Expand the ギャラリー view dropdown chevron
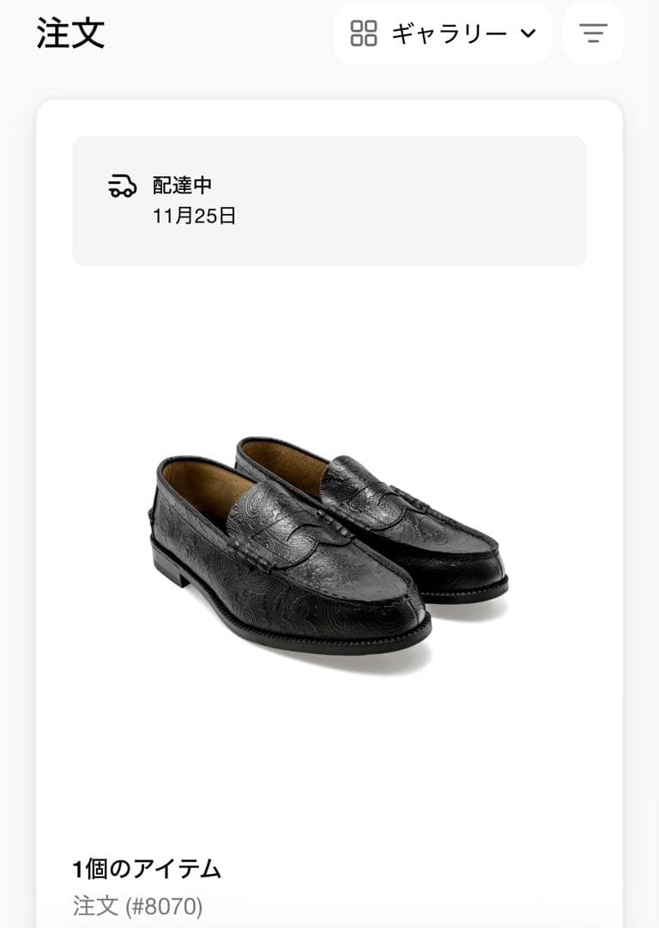The width and height of the screenshot is (659, 928). coord(528,34)
